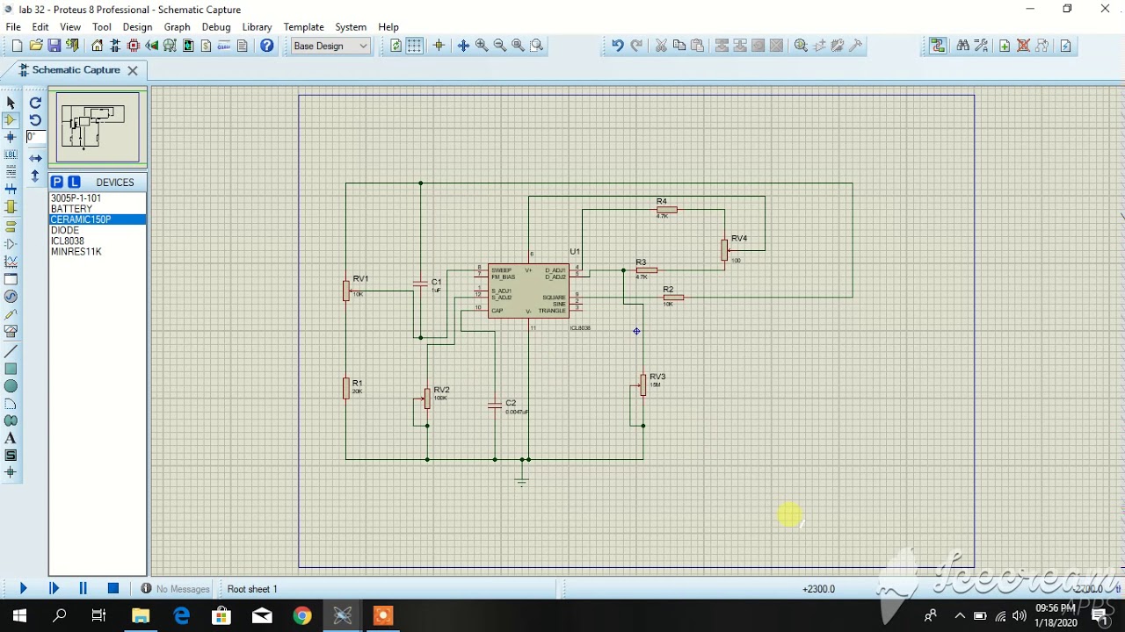Click the Undo arrow icon

tap(618, 46)
